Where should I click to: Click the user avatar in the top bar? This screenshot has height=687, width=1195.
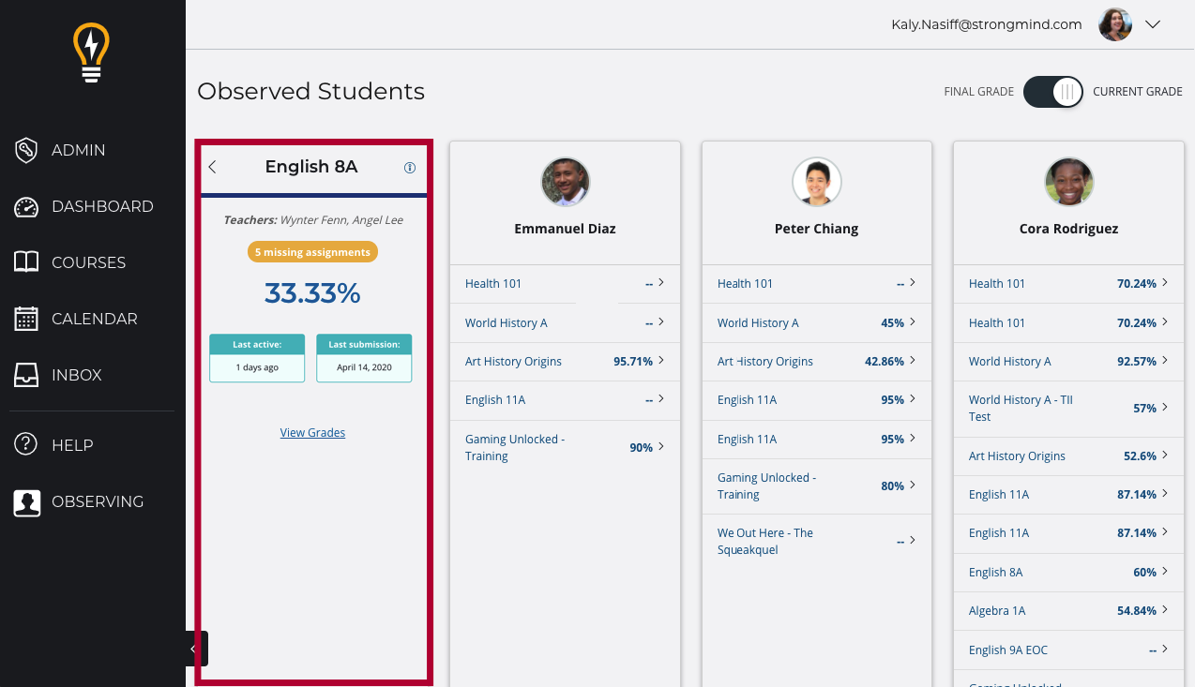[1114, 25]
